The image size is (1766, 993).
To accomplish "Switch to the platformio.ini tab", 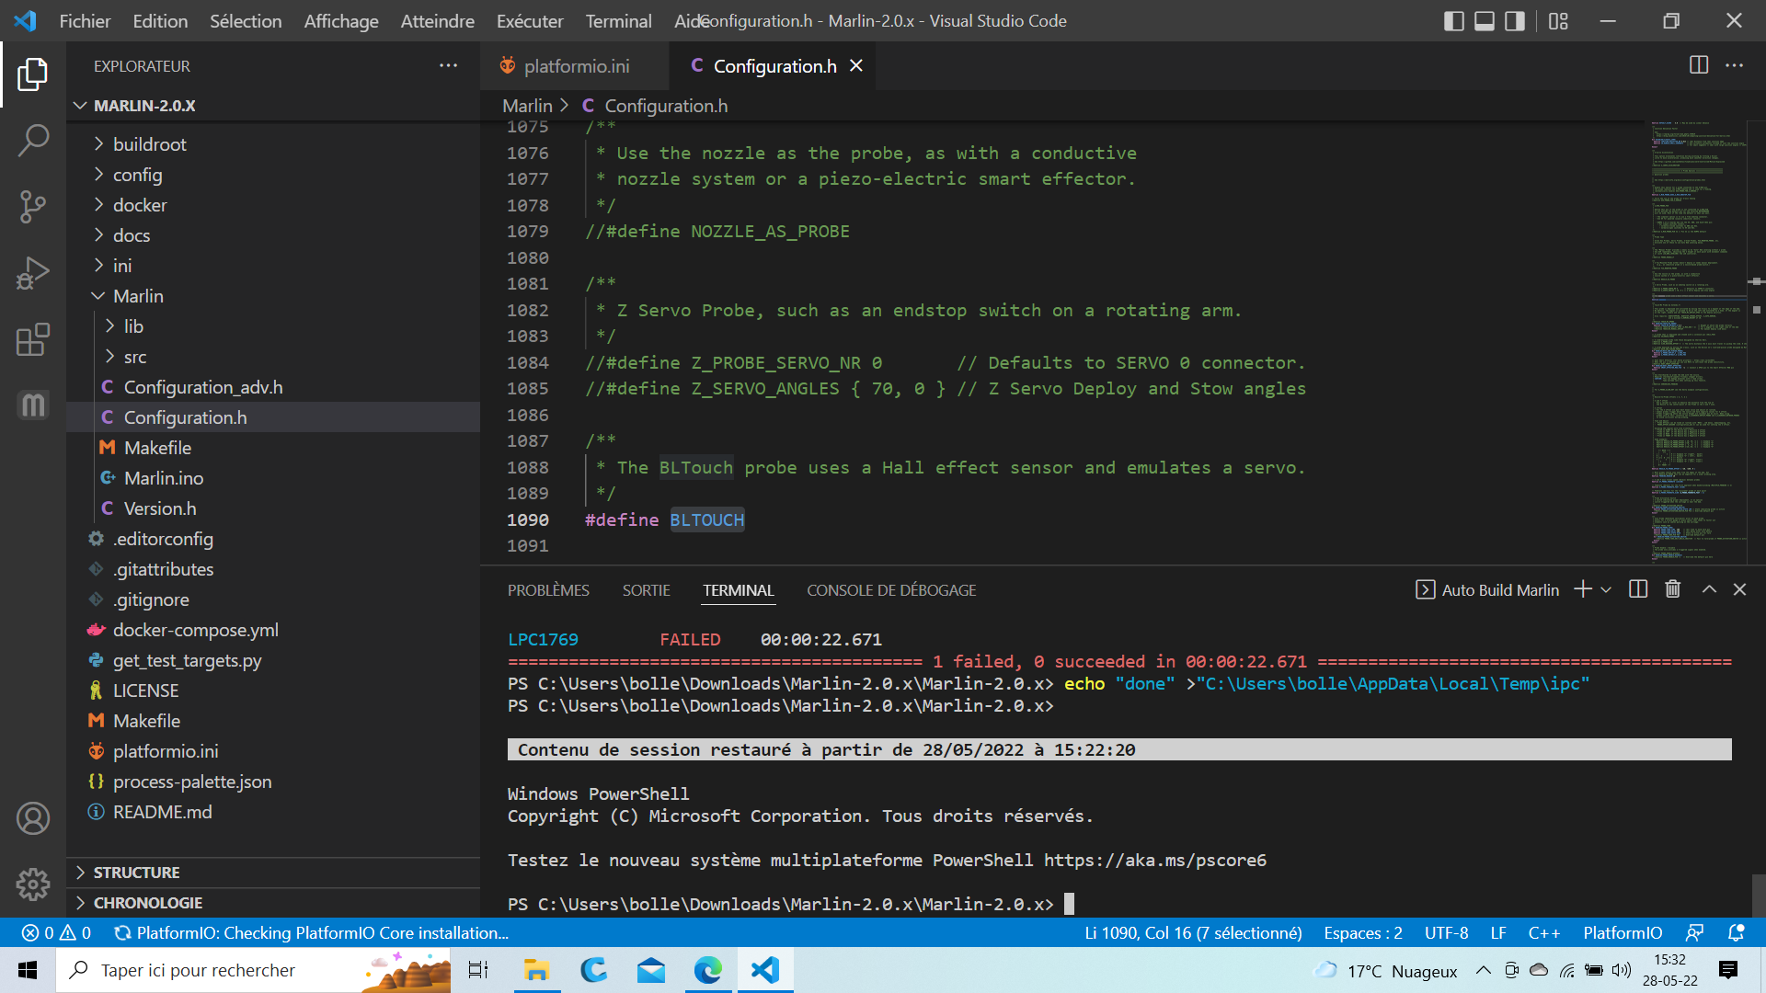I will coord(576,66).
